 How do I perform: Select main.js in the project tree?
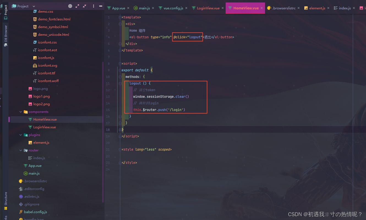point(34,173)
